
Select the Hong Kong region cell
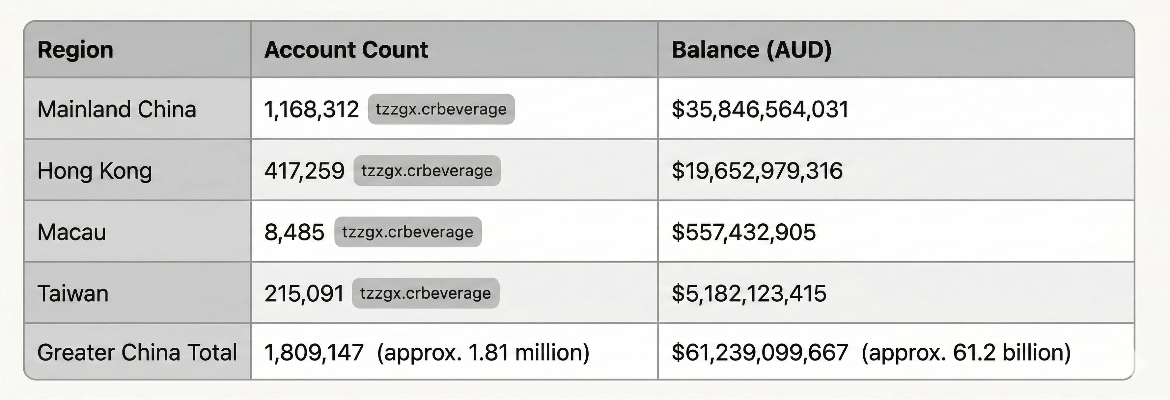pyautogui.click(x=95, y=171)
